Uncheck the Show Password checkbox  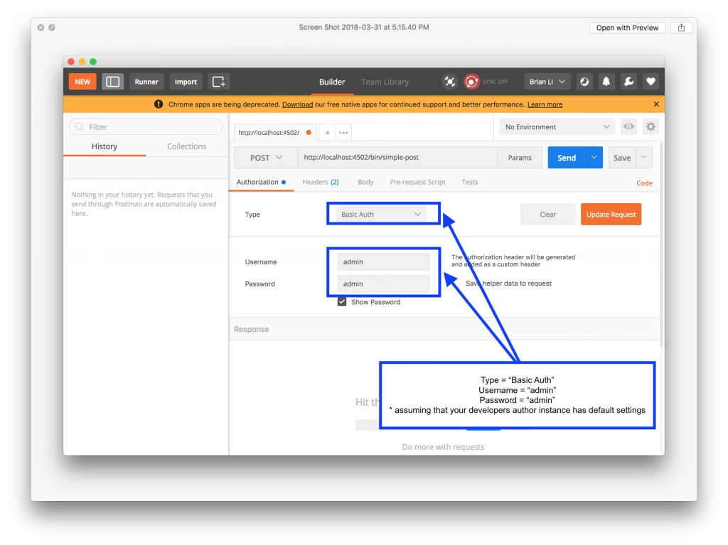[x=342, y=302]
